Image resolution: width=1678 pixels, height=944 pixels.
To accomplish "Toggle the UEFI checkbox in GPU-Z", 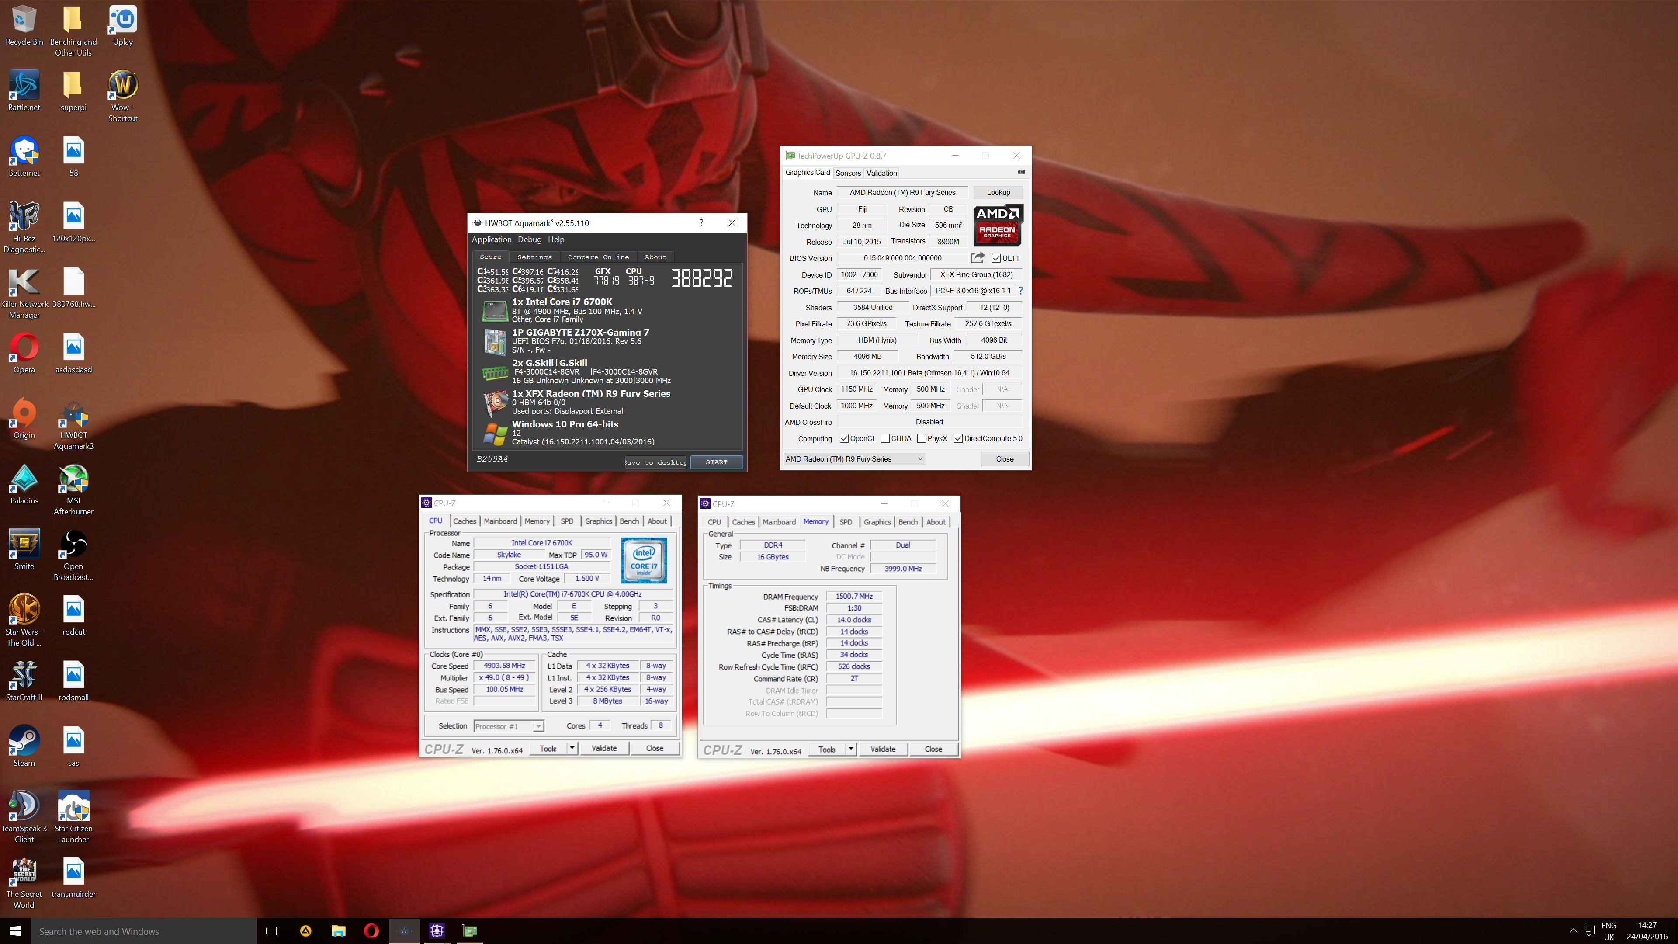I will 996,259.
